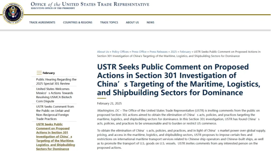Click the hamburger icon beside February
The height and width of the screenshot is (151, 271).
(x=39, y=73)
